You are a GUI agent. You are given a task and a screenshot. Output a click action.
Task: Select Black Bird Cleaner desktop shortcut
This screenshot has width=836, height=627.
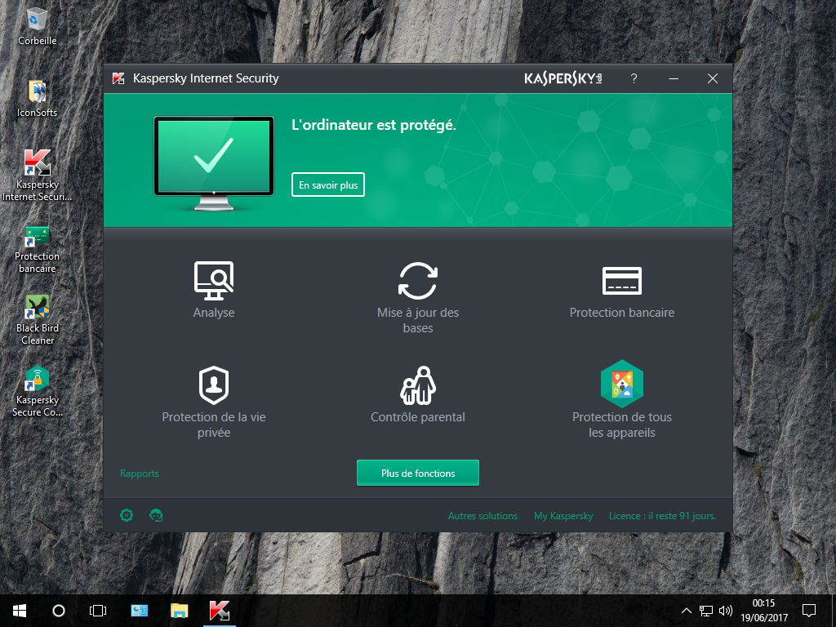tap(38, 320)
